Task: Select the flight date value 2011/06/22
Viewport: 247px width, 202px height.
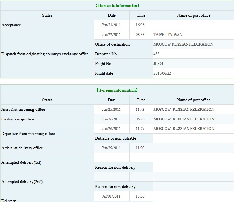Action: coord(162,73)
